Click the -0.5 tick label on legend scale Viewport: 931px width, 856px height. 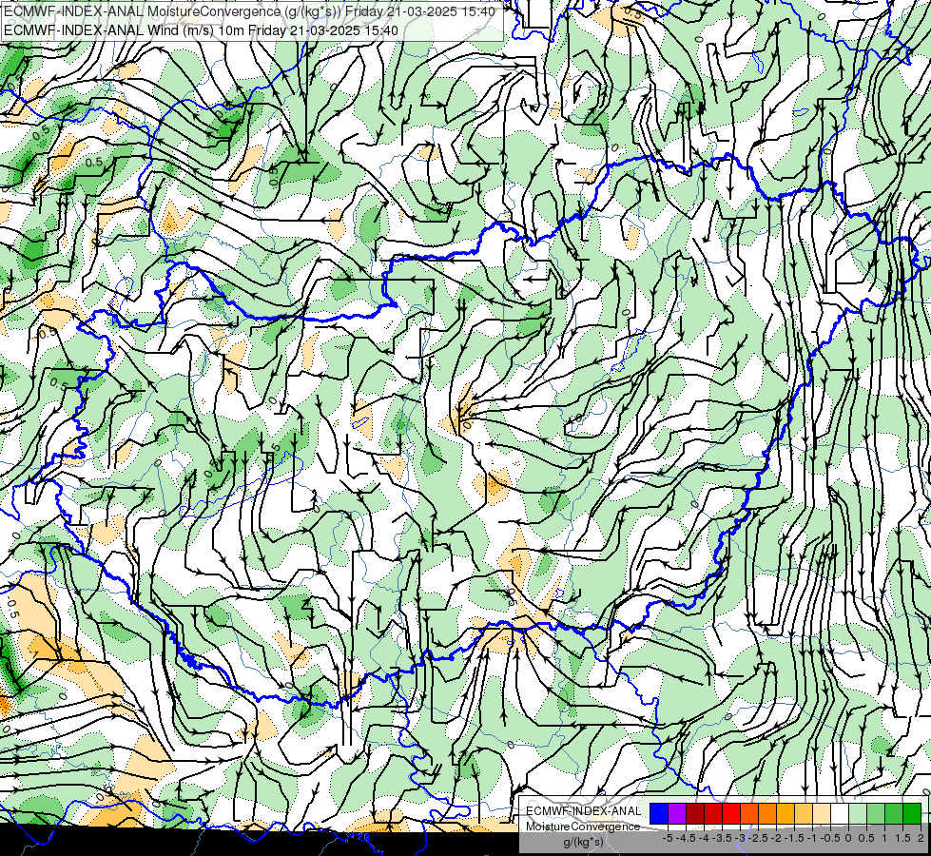click(x=830, y=838)
